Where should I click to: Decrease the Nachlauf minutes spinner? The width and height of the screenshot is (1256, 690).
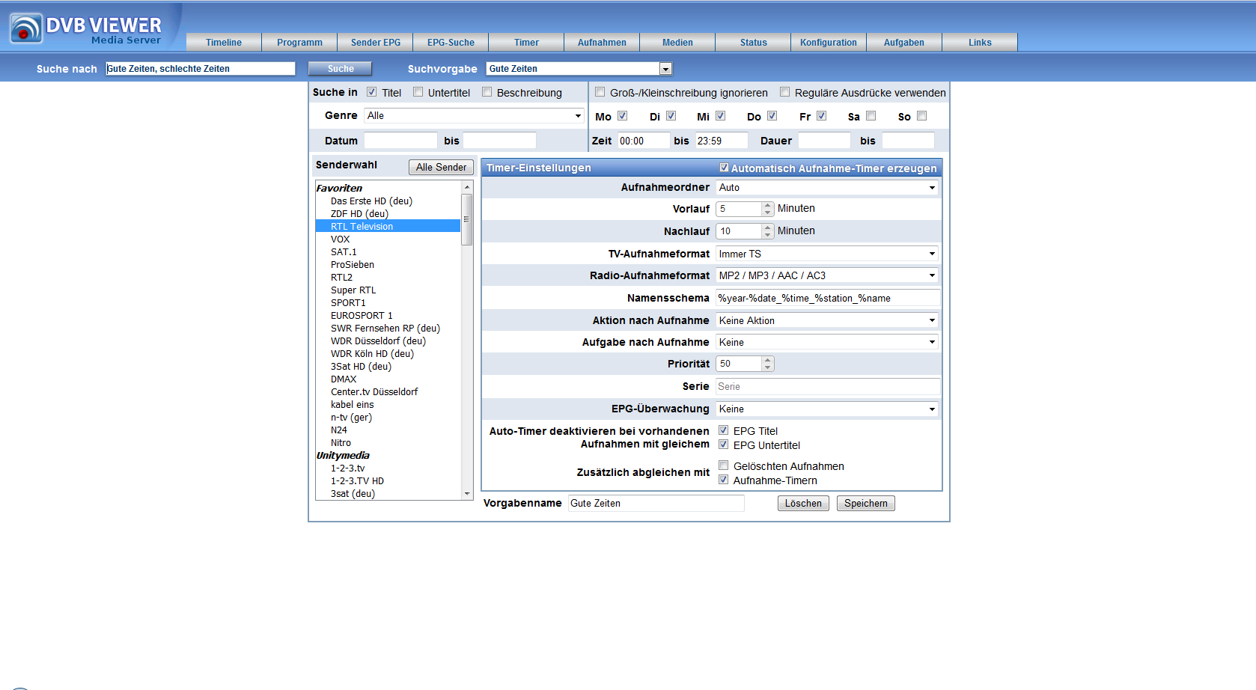(767, 235)
